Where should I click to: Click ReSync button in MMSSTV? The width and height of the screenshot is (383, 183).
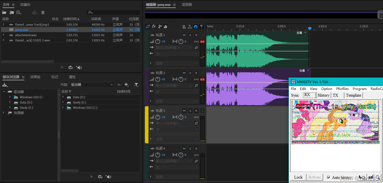tap(315, 177)
